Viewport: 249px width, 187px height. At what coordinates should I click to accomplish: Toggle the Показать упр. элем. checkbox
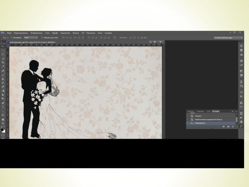tap(42, 38)
